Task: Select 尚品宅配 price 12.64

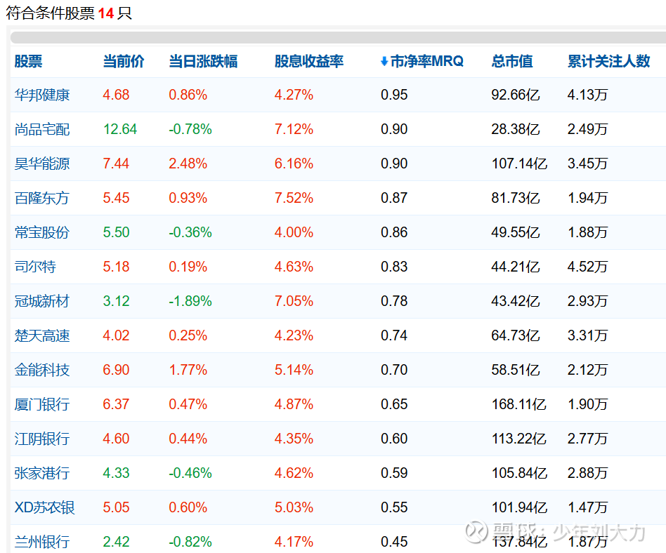Action: coord(120,129)
